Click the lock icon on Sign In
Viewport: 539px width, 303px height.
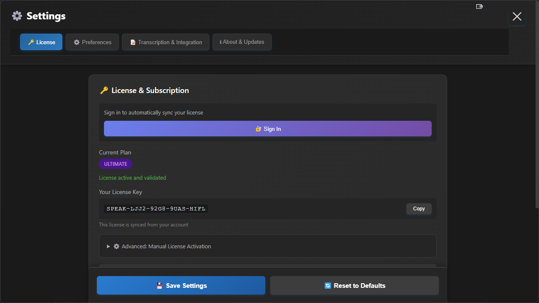coord(259,129)
